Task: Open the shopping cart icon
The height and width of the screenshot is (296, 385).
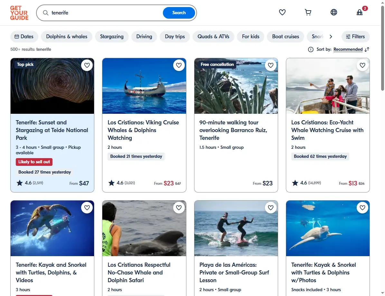Action: coord(308,12)
